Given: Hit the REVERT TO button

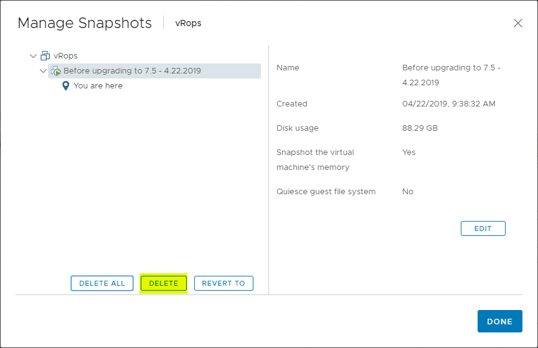Looking at the screenshot, I should [224, 283].
